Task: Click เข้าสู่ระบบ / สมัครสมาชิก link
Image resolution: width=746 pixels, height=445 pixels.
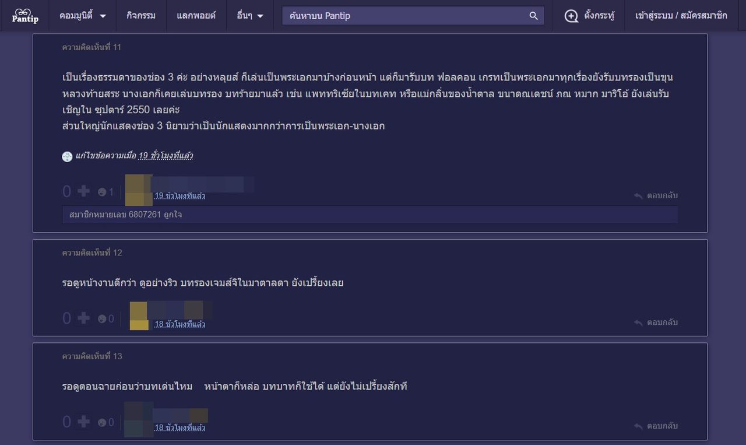Action: pyautogui.click(x=681, y=16)
